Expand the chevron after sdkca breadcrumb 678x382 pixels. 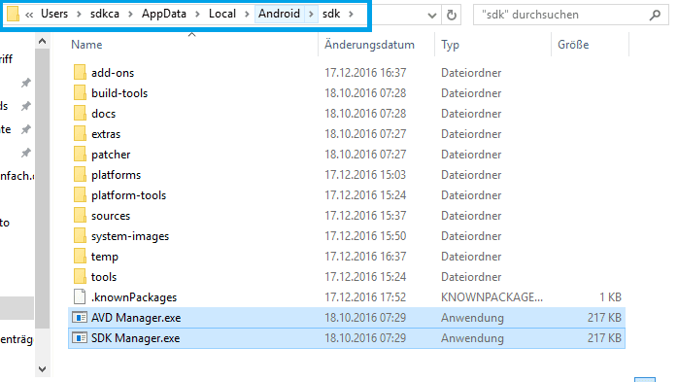[130, 15]
